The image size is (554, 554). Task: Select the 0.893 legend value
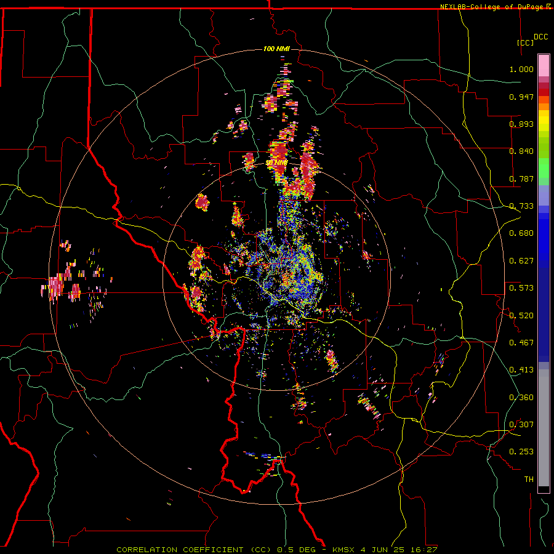coord(521,124)
